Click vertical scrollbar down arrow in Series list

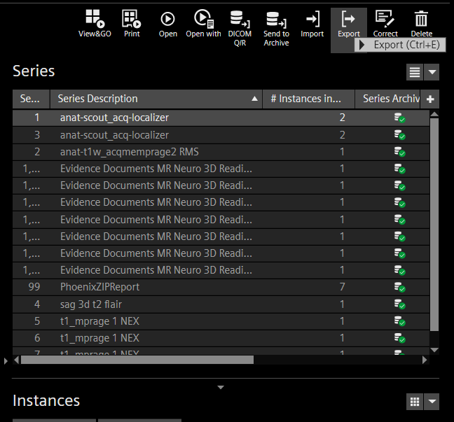pos(434,350)
